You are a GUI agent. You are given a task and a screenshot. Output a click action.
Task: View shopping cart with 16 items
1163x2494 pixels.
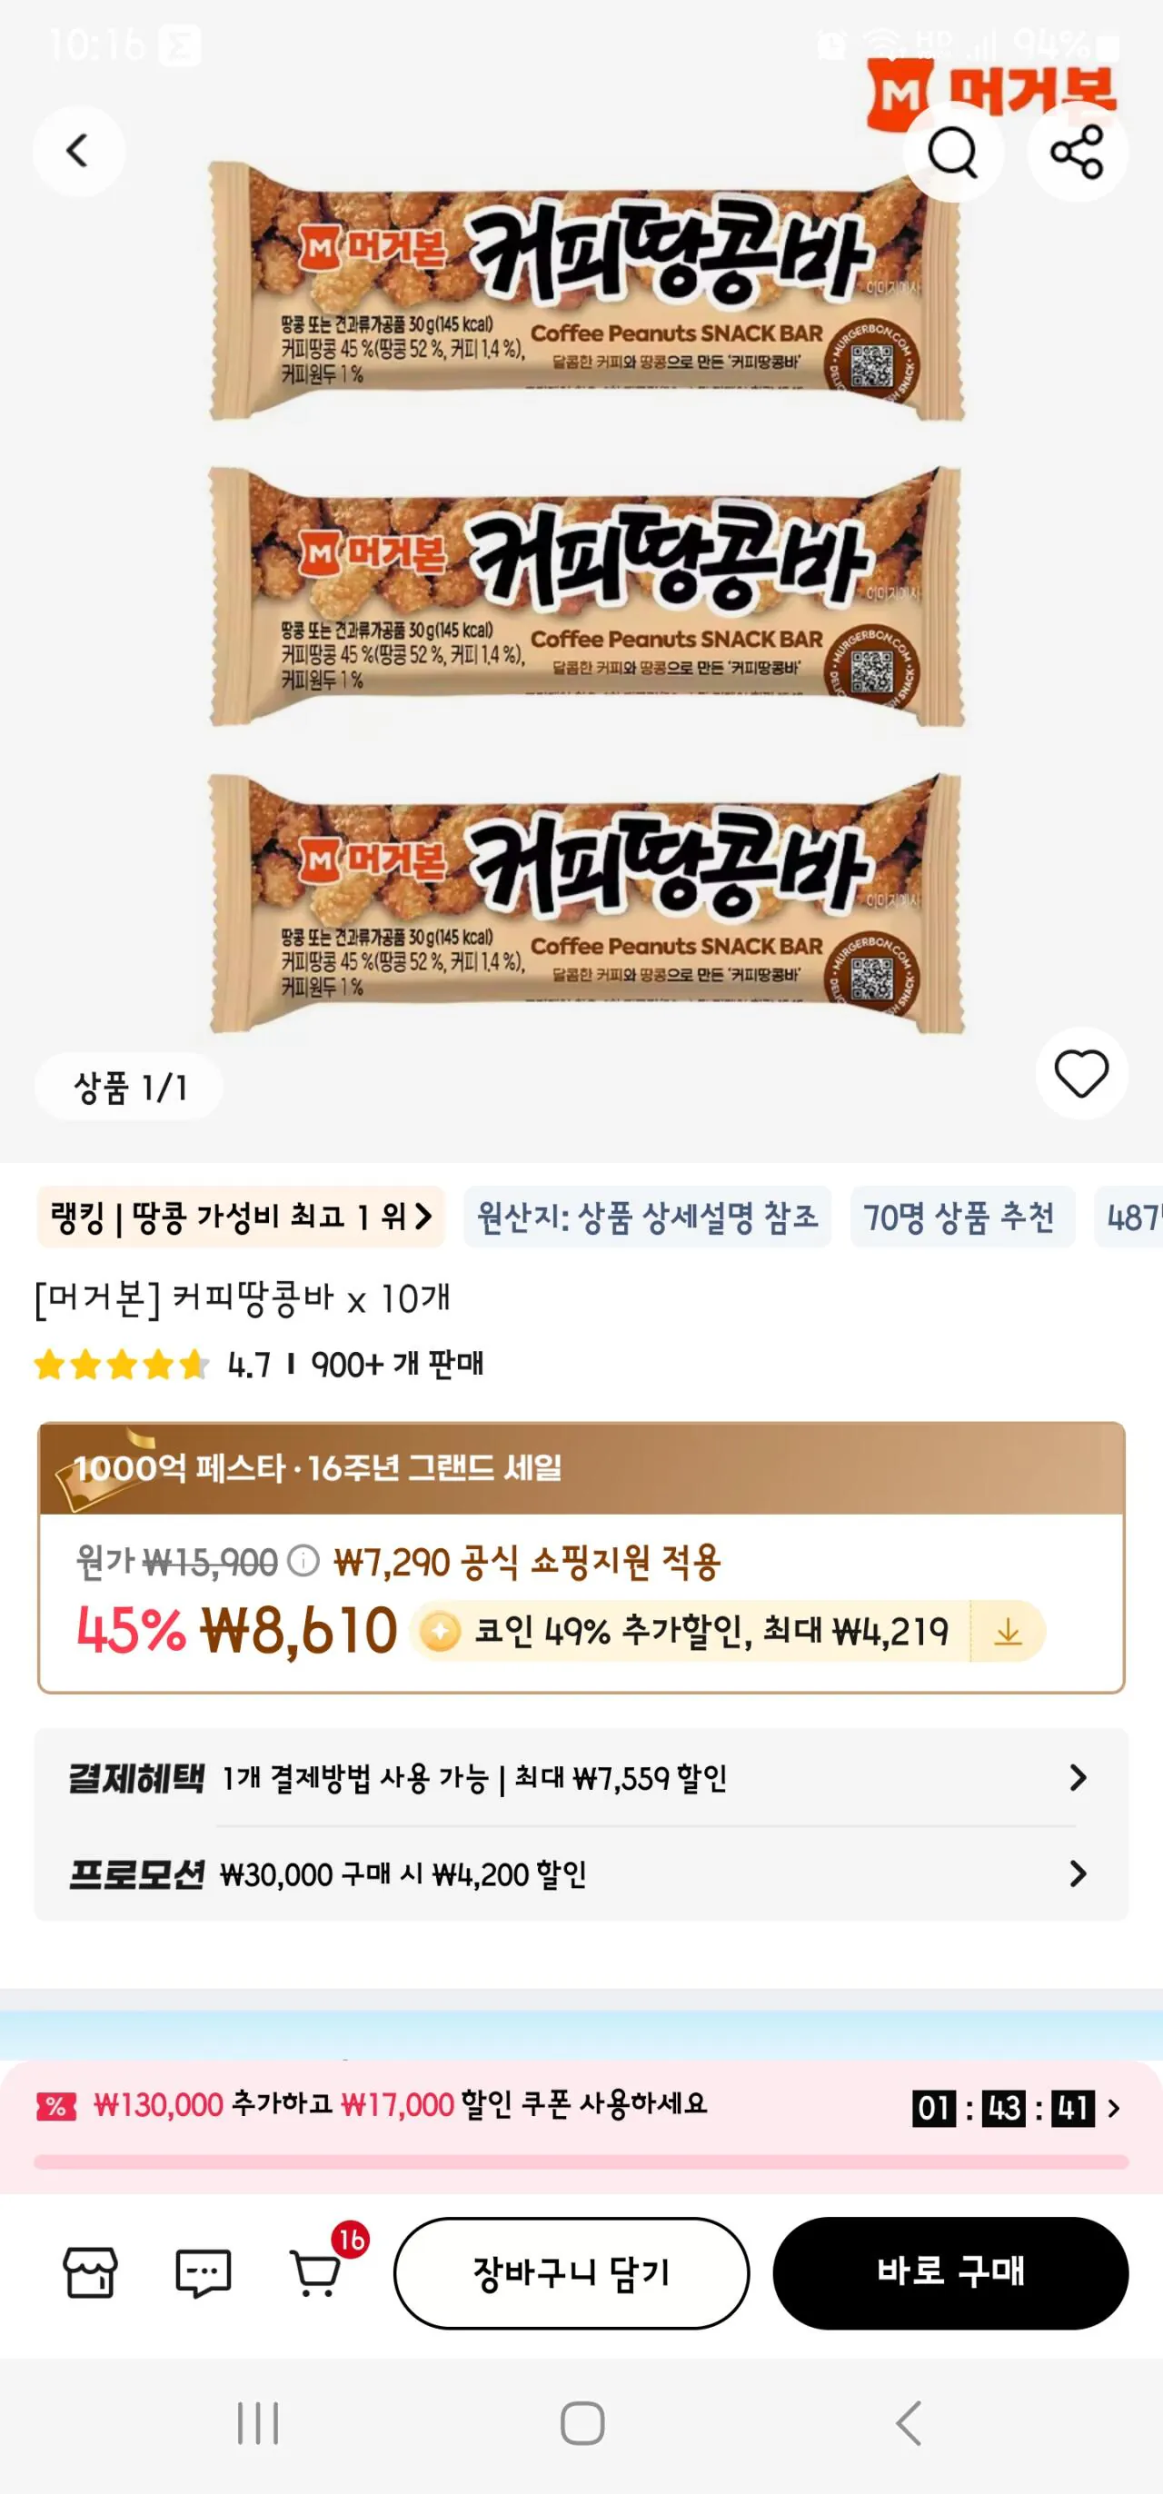click(x=318, y=2272)
